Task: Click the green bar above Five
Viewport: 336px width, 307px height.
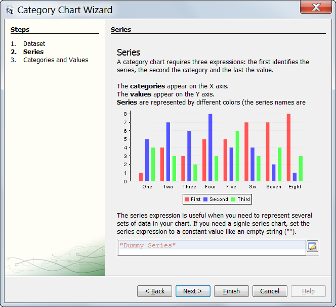Action: tap(237, 156)
